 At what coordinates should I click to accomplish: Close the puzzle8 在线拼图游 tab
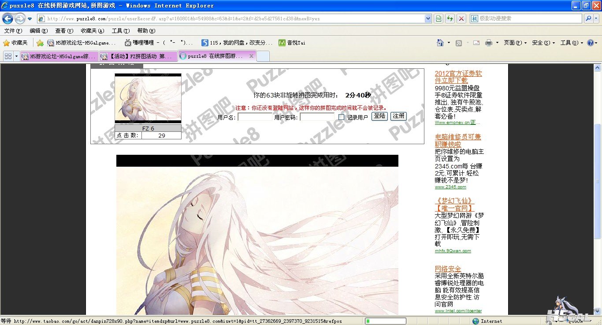coord(251,56)
